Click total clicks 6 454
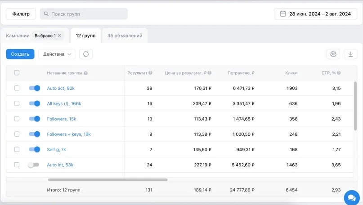This screenshot has width=363, height=205. (291, 190)
